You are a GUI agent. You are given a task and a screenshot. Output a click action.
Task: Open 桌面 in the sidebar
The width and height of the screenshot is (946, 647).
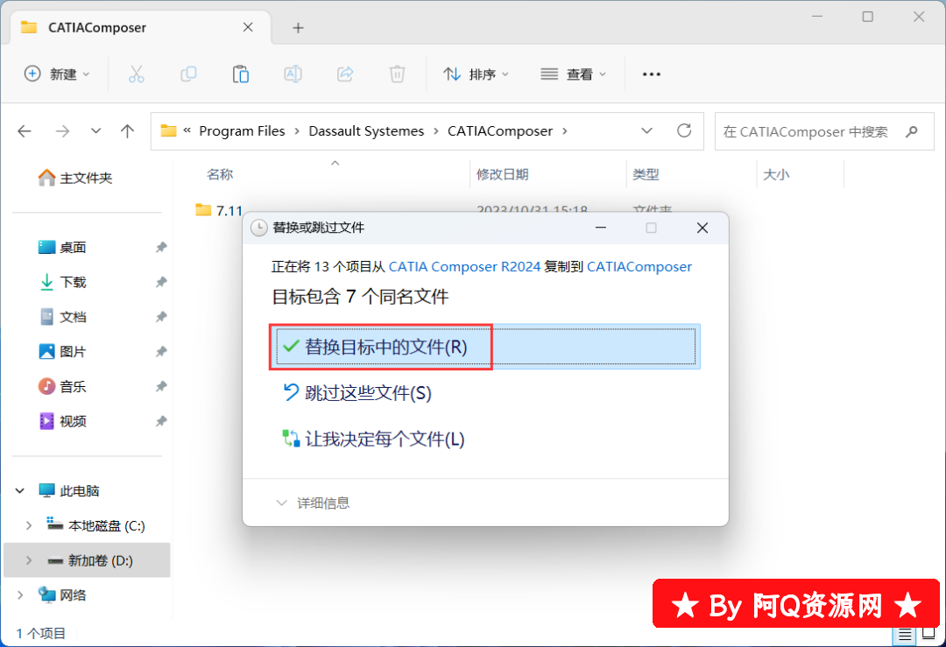62,247
